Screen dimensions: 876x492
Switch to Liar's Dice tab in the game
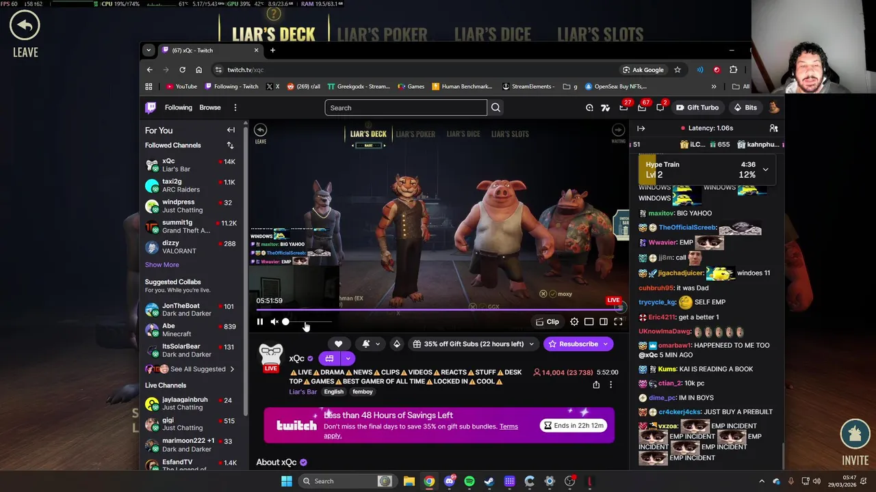(492, 34)
